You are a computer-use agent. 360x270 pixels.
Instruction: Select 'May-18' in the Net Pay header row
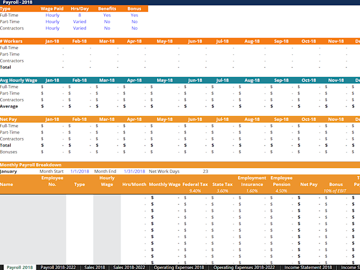point(164,119)
